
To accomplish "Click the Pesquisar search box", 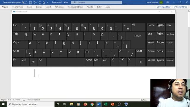I will click(96, 2).
